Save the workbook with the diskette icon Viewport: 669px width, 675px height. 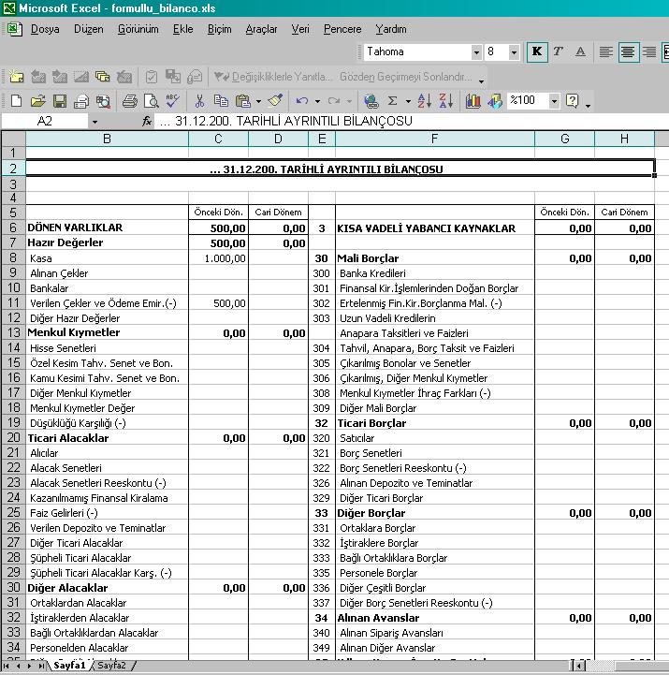click(59, 101)
